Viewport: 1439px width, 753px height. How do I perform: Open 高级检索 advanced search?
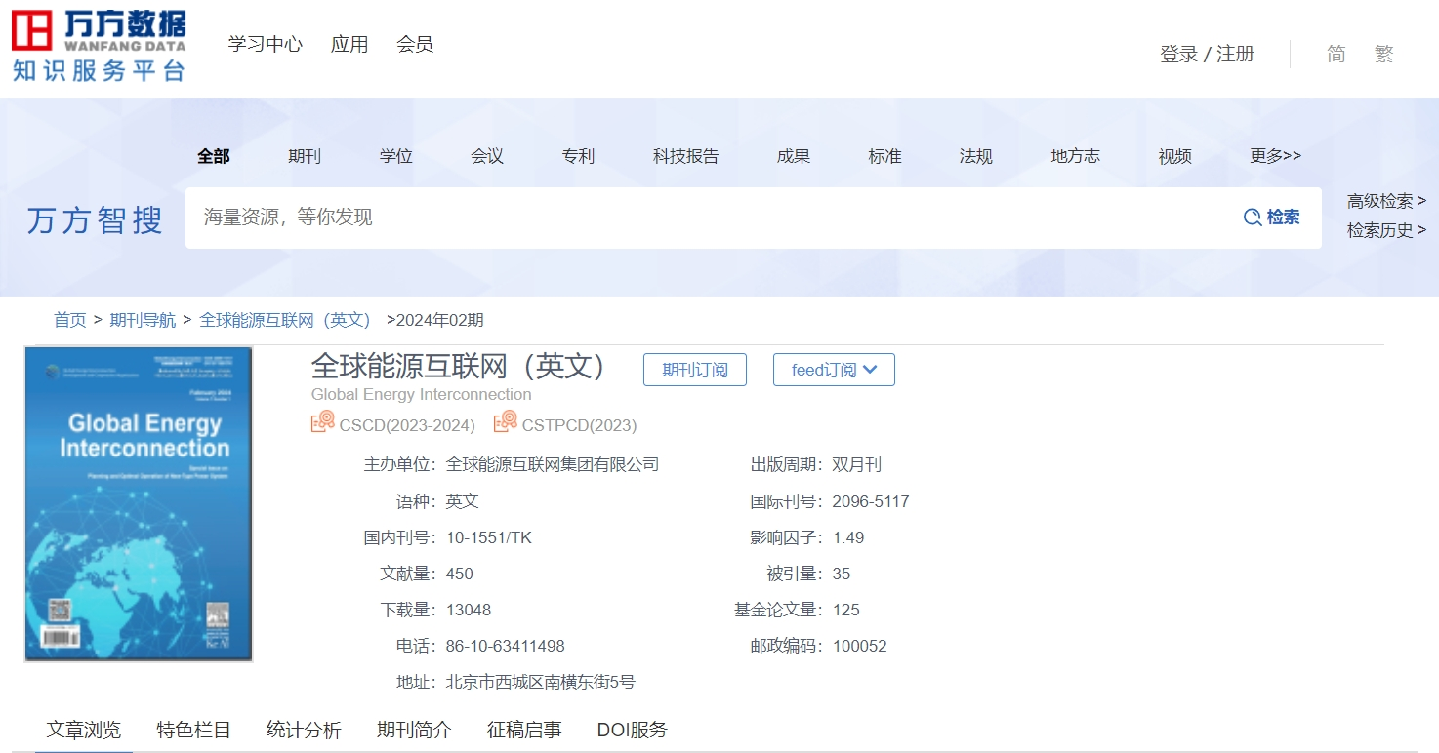tap(1386, 201)
